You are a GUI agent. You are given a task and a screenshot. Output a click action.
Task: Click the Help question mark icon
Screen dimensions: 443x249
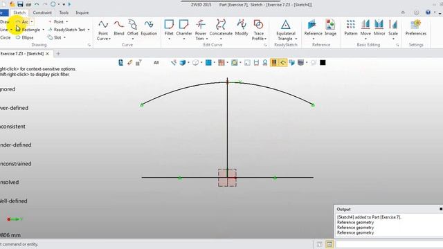pyautogui.click(x=428, y=12)
